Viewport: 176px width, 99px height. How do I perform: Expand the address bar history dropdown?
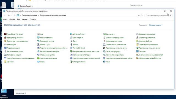139,15
